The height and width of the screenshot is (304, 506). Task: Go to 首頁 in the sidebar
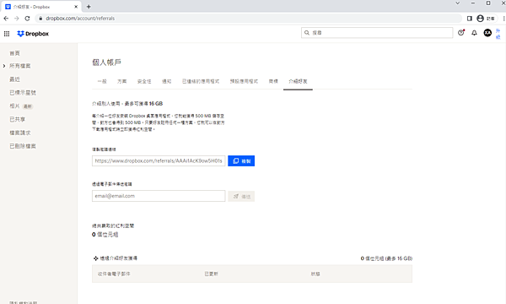15,53
